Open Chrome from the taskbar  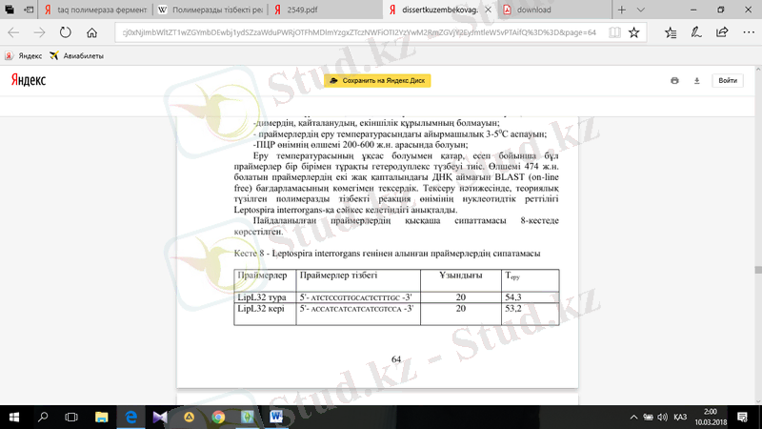[218, 417]
